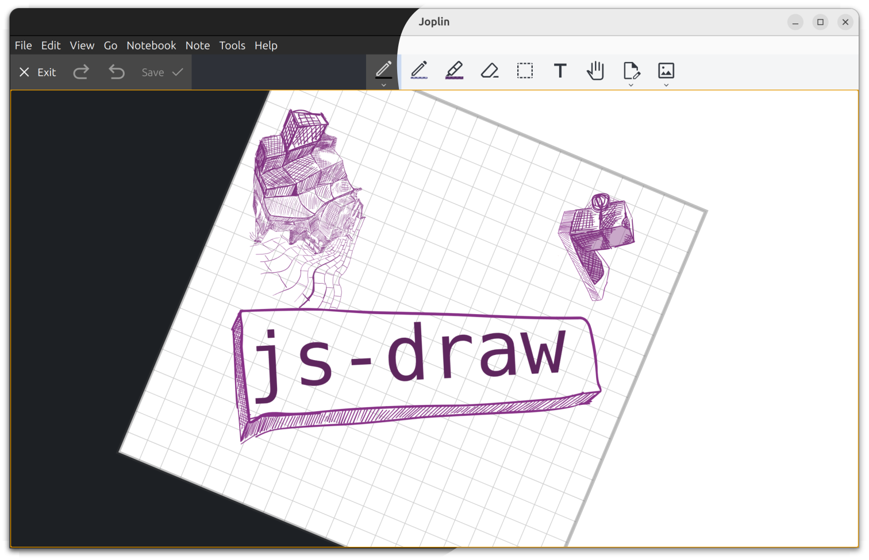Open the File menu
The width and height of the screenshot is (869, 560).
(x=24, y=45)
